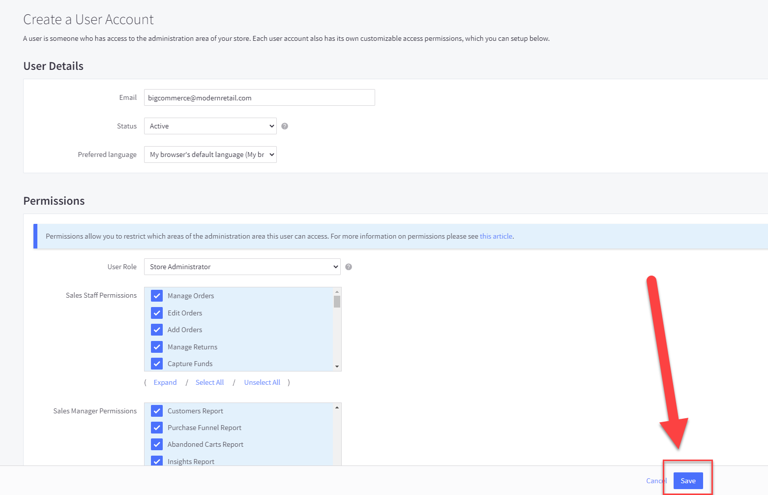768x495 pixels.
Task: Click the Sales Staff list scroll-down arrow
Action: (x=337, y=366)
